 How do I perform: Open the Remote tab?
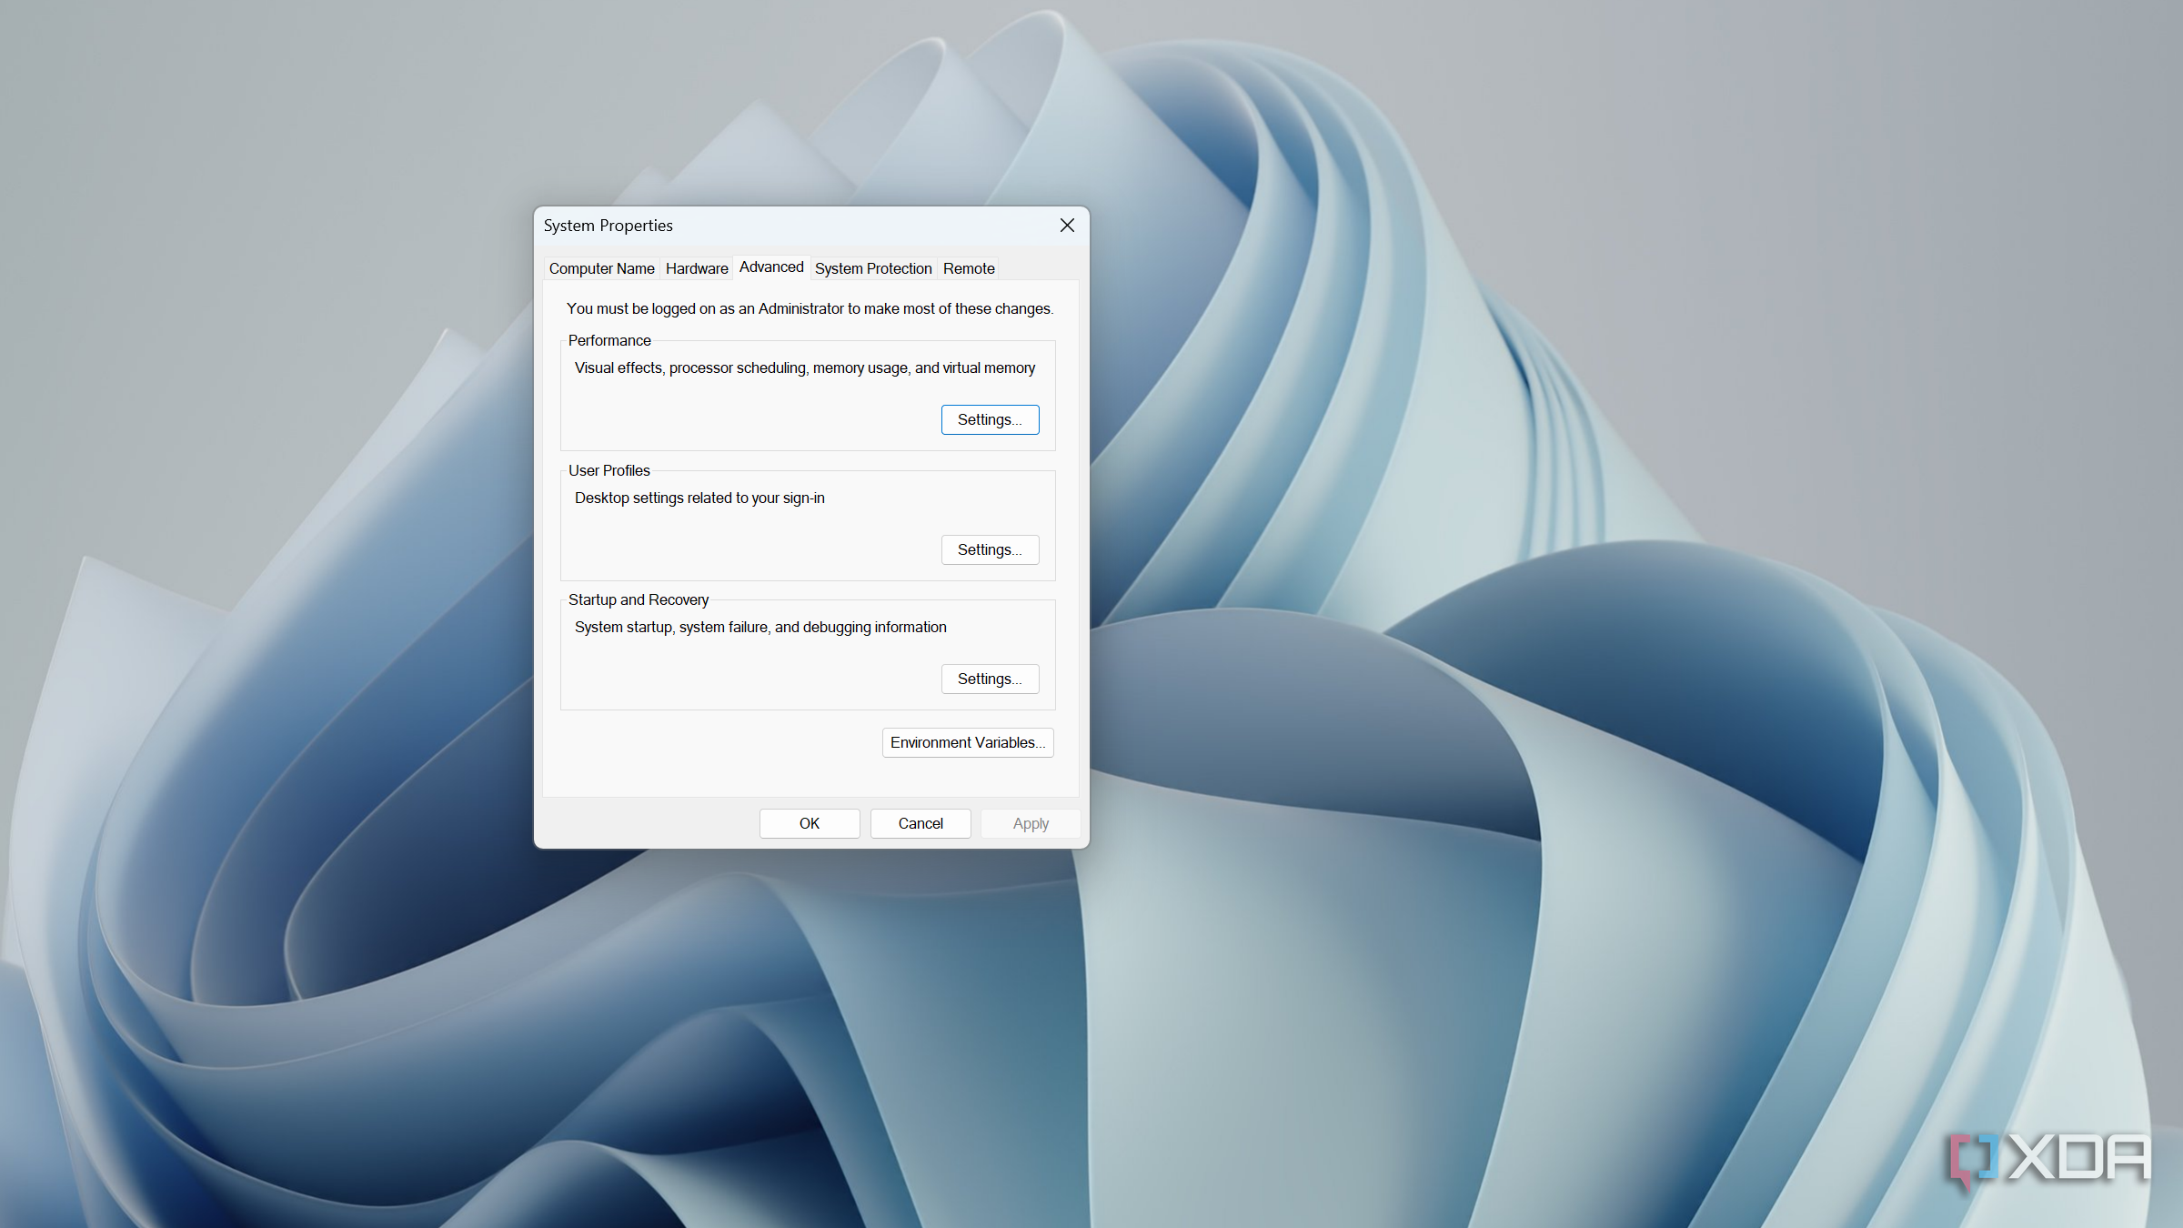(x=969, y=268)
